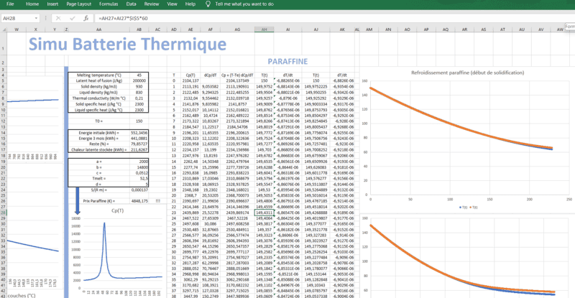Select the 'Solid density (kg/m3)' label
Screen dimensions: 575x298
[x=99, y=86]
